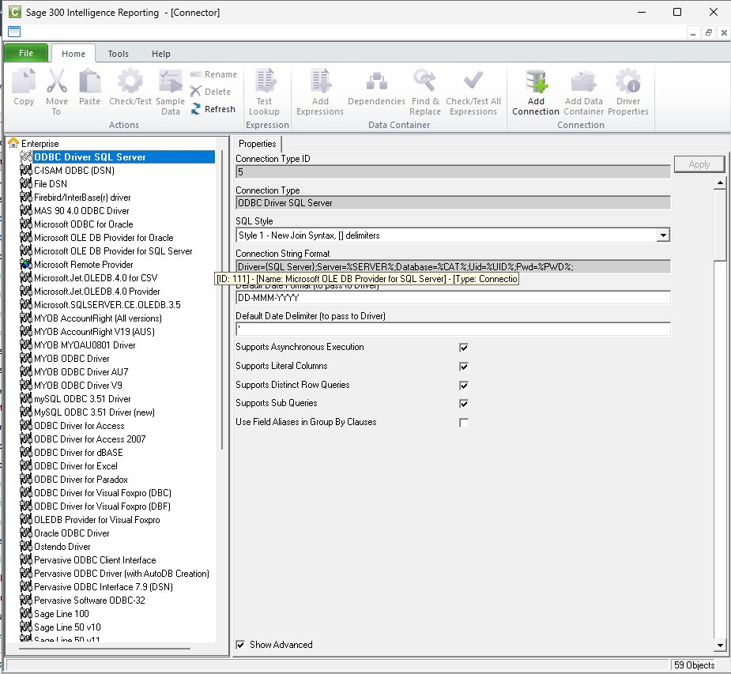The height and width of the screenshot is (674, 731).
Task: Click the Sage application icon in the title bar
Action: (15, 12)
